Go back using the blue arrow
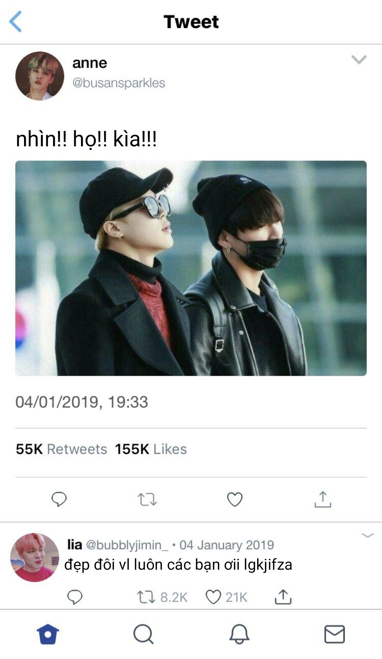 pos(16,22)
